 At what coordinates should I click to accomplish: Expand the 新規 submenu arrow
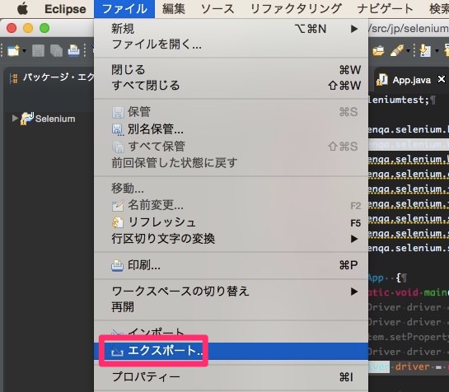pos(354,29)
